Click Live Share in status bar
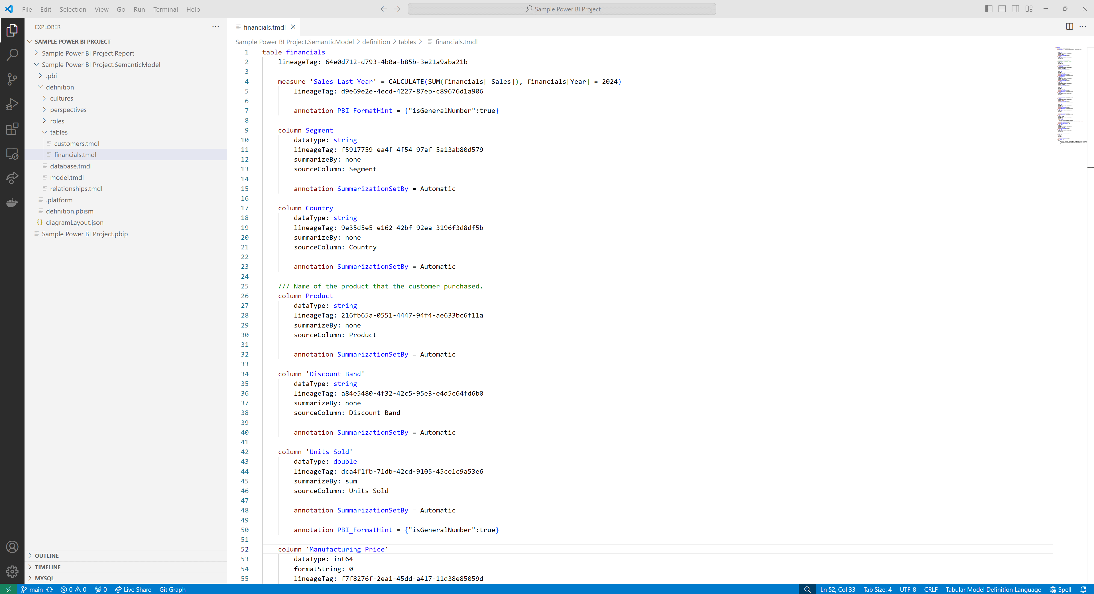Screen dimensions: 1094x594 (x=133, y=589)
